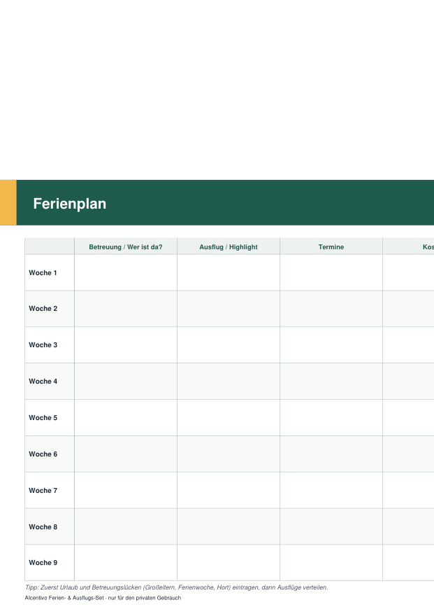Click the Woche 7 row label
434x614 pixels.
(43, 491)
